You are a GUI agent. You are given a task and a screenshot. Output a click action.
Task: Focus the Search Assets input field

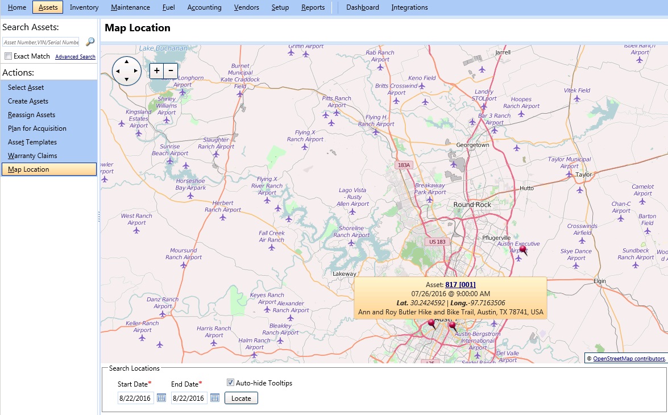tap(41, 42)
